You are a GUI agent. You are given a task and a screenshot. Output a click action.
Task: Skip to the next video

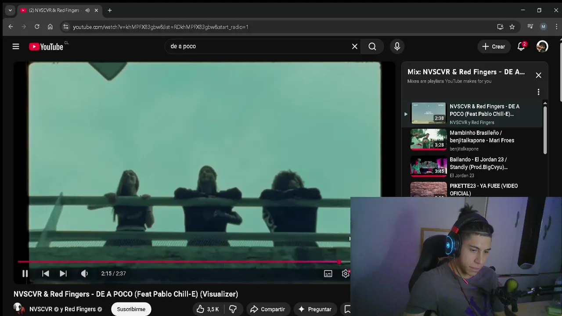[x=63, y=273]
